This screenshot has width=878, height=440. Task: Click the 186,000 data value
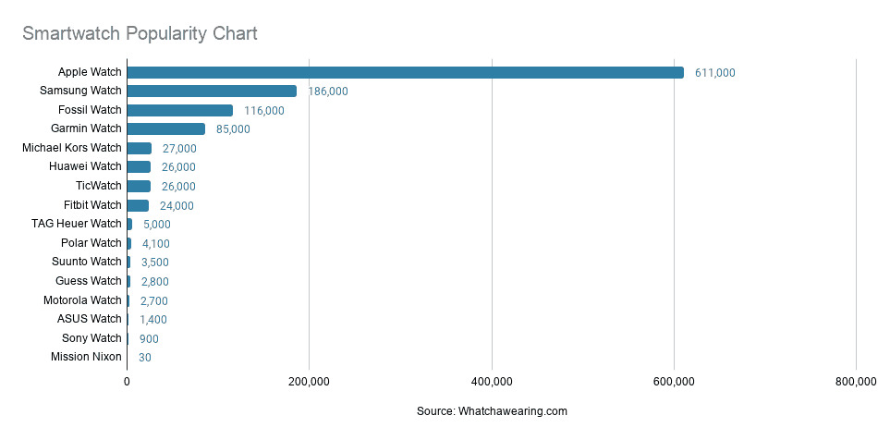(x=328, y=92)
